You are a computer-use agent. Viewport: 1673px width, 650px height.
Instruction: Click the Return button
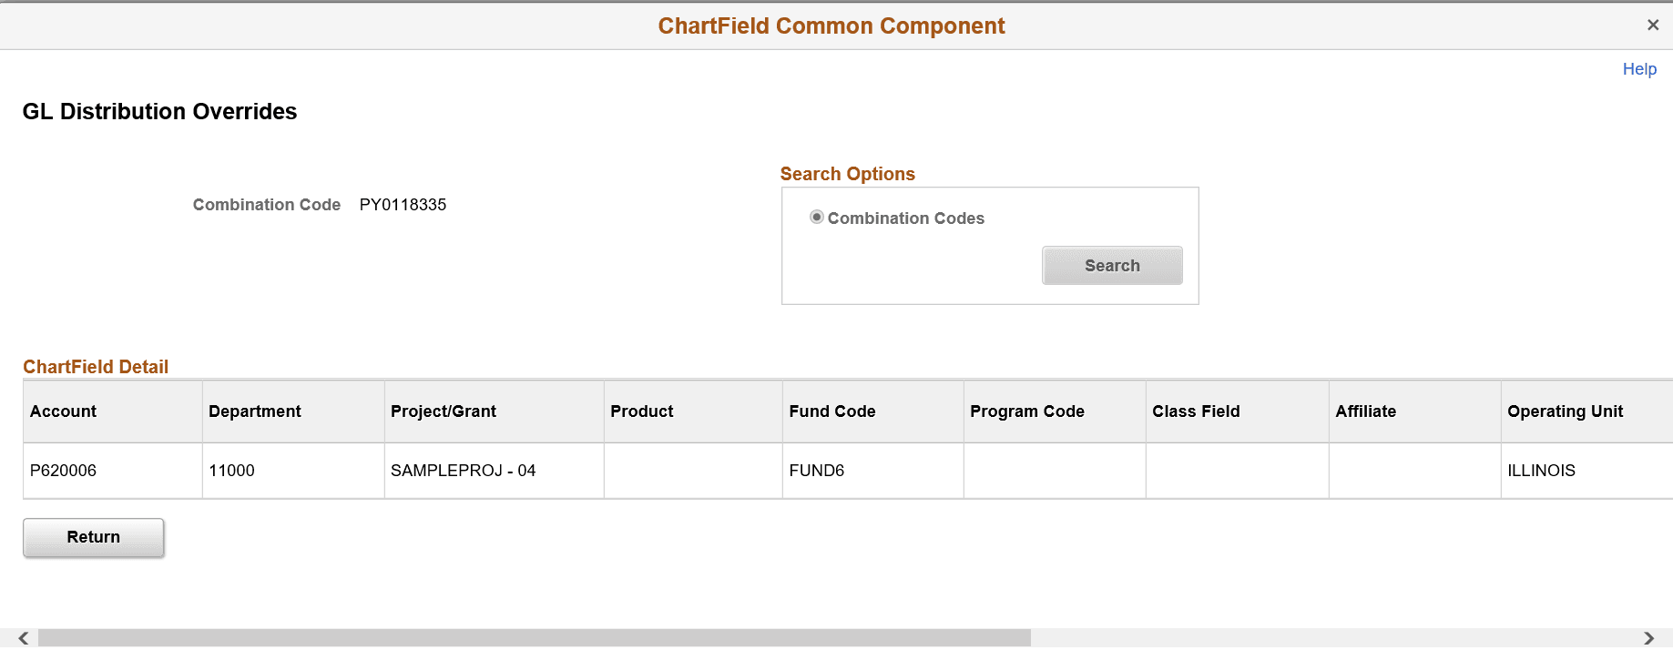tap(93, 537)
